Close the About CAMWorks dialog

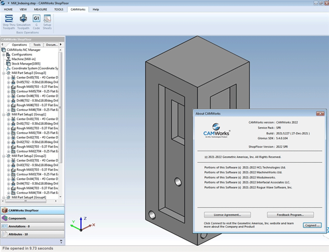pyautogui.click(x=320, y=114)
